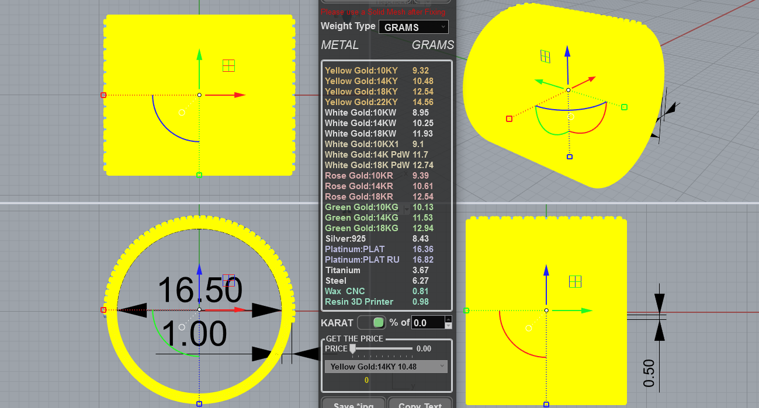The image size is (759, 408).
Task: Click red square scale handle in upper-left viewport
Action: coord(103,95)
